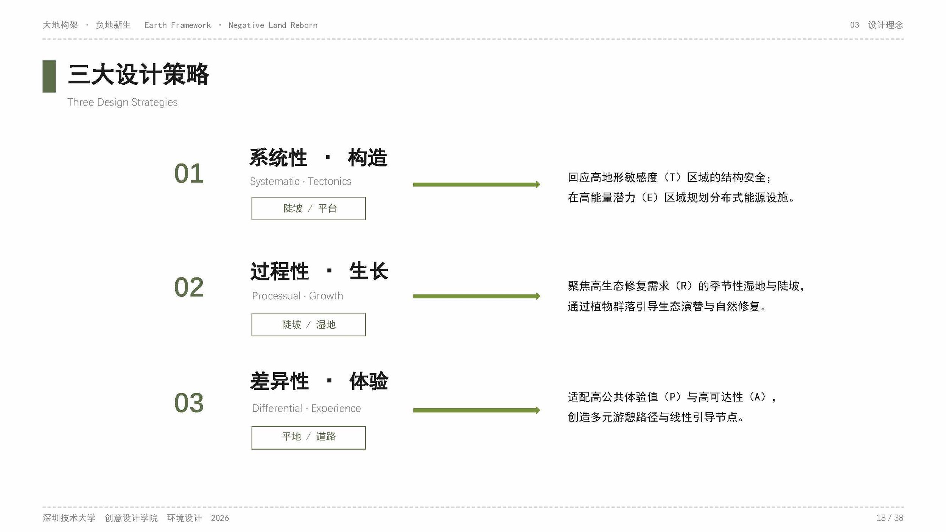The width and height of the screenshot is (946, 532).
Task: Click footer text 深圳技术大学
Action: (x=69, y=518)
